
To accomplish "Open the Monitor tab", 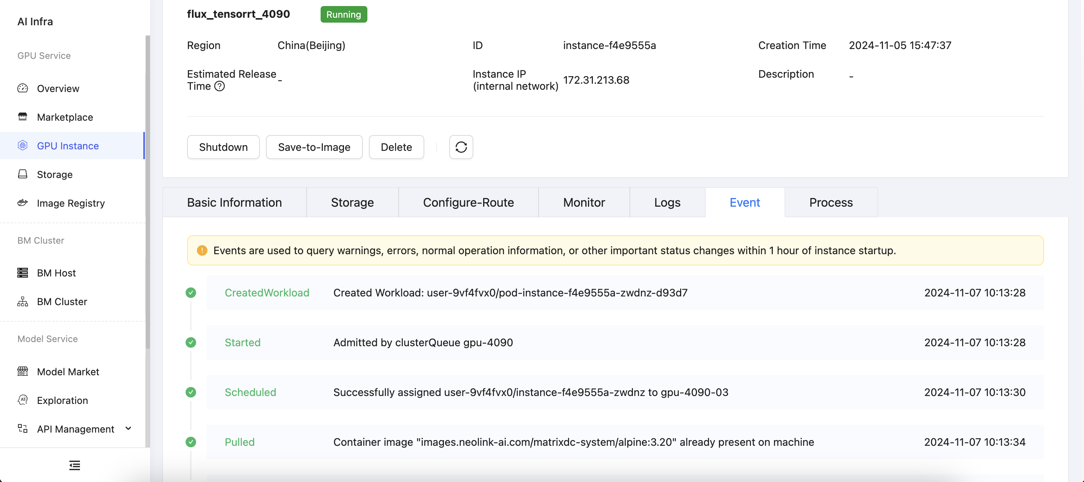I will (584, 203).
